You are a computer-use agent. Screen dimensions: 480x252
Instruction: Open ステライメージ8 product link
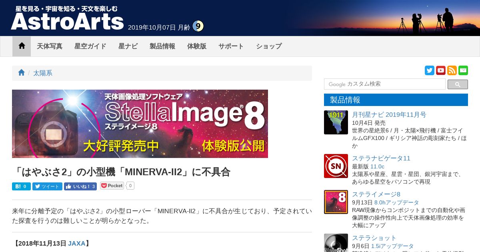pyautogui.click(x=376, y=194)
